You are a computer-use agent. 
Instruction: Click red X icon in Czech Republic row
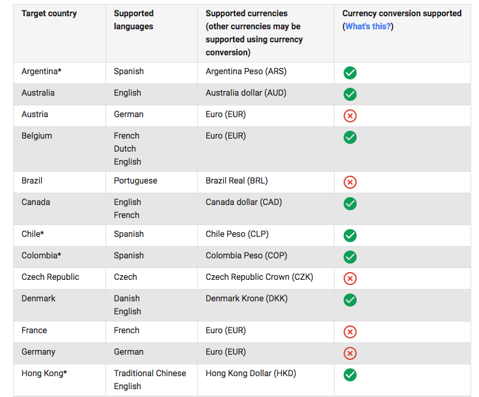click(350, 279)
